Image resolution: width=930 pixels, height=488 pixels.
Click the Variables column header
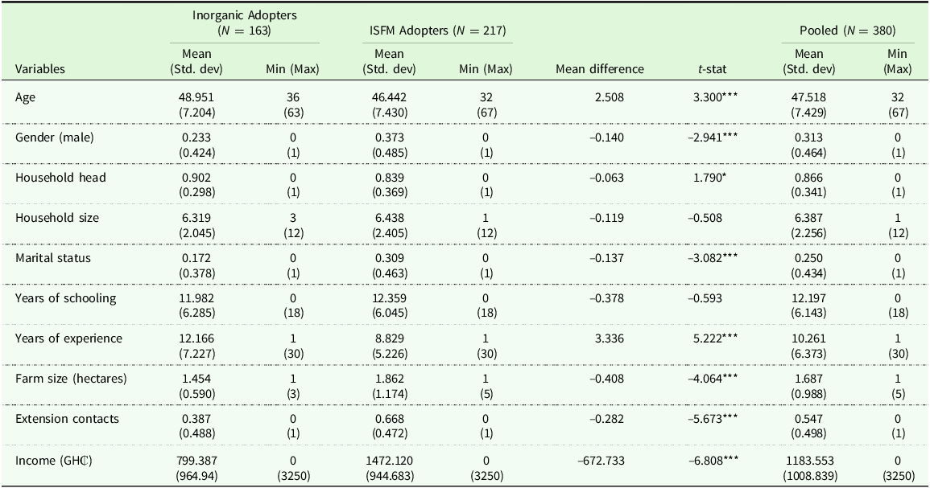(x=40, y=69)
